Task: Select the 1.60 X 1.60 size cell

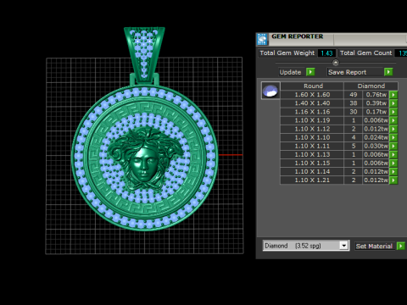Action: 312,95
